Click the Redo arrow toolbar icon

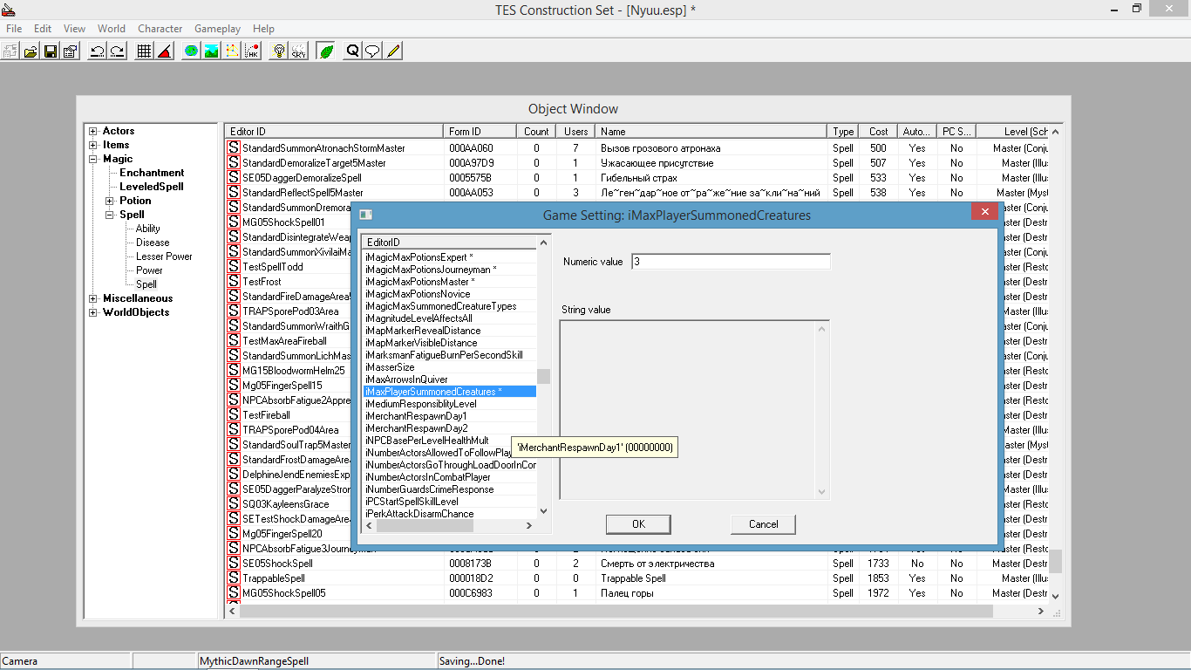tap(117, 51)
